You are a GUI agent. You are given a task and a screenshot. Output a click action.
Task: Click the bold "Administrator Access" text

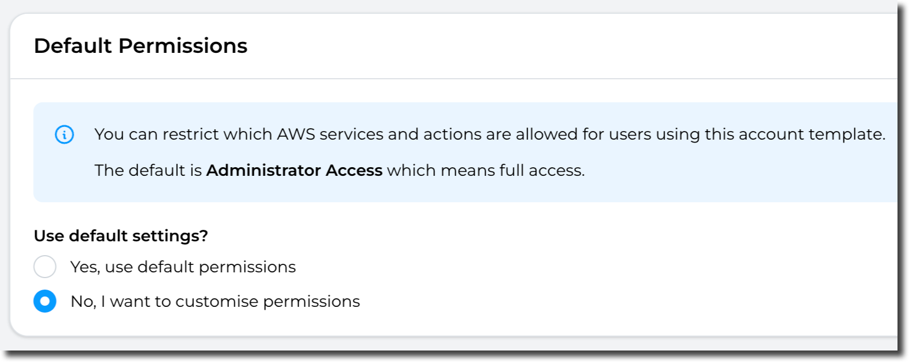pyautogui.click(x=294, y=170)
